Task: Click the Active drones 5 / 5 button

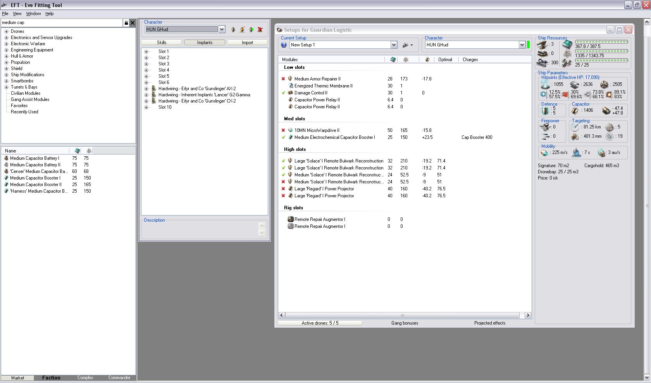Action: pyautogui.click(x=320, y=323)
